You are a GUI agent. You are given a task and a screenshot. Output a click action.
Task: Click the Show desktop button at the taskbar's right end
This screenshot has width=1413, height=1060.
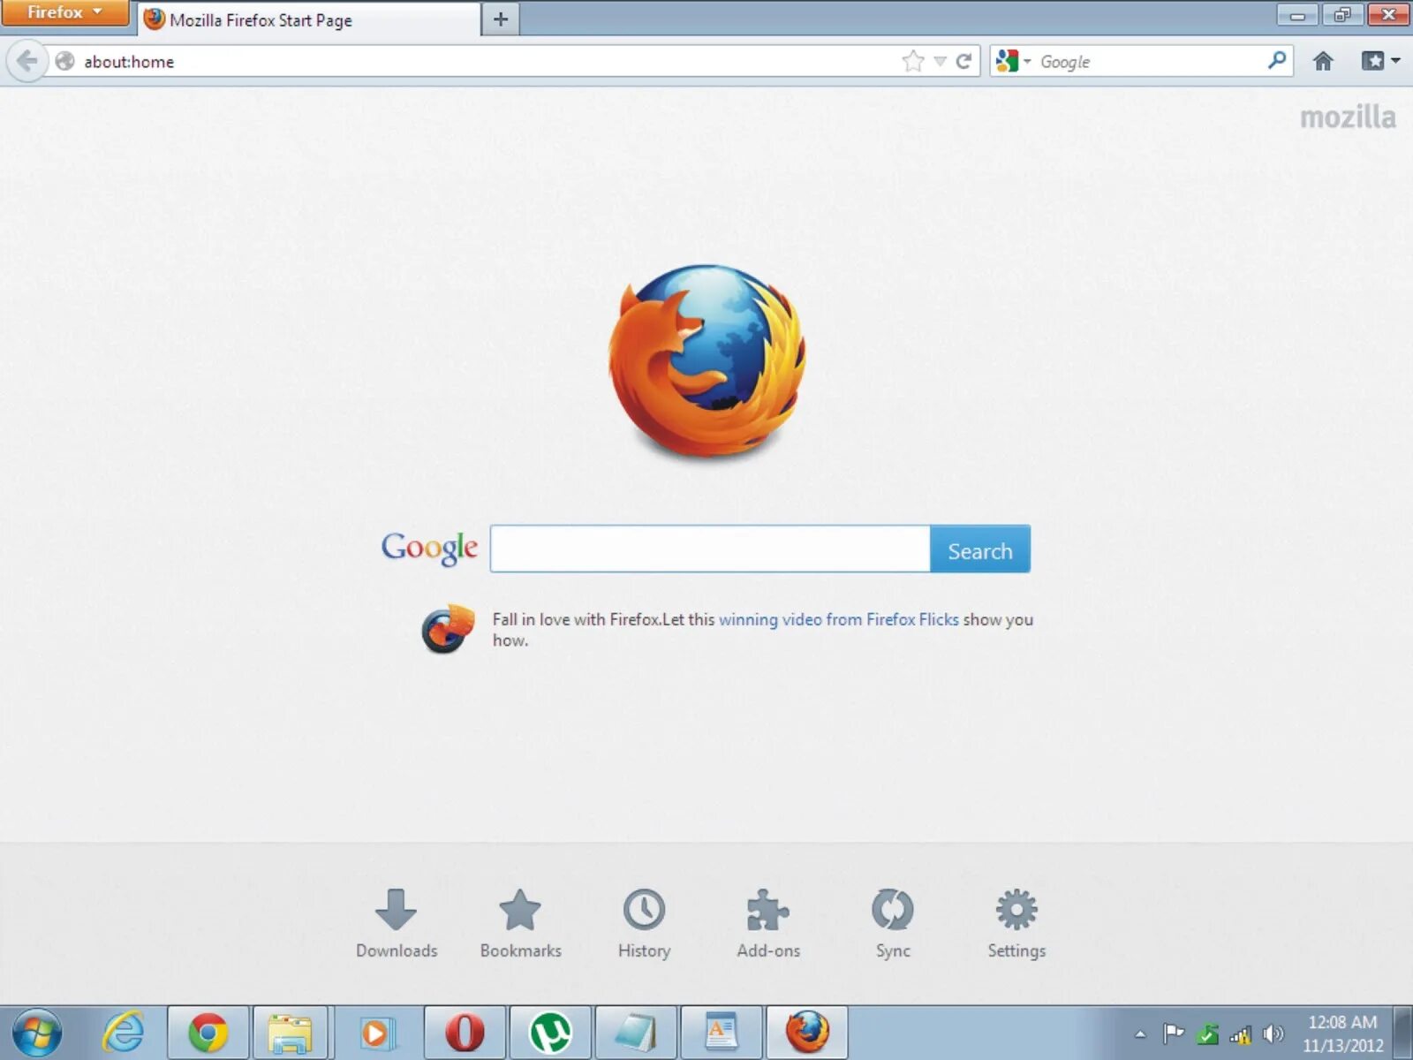click(1403, 1032)
